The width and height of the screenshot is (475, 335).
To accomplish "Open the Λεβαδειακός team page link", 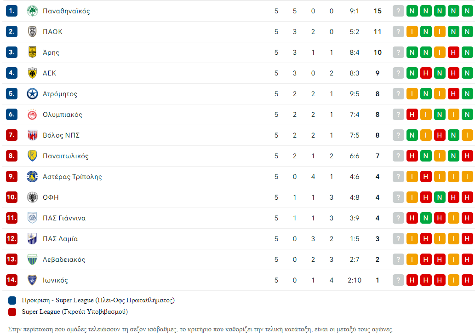I will (64, 260).
